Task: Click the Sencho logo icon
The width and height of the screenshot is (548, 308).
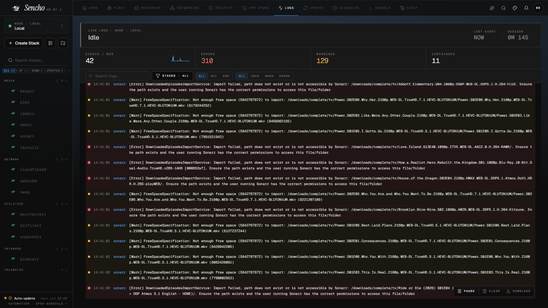Action: (x=16, y=8)
